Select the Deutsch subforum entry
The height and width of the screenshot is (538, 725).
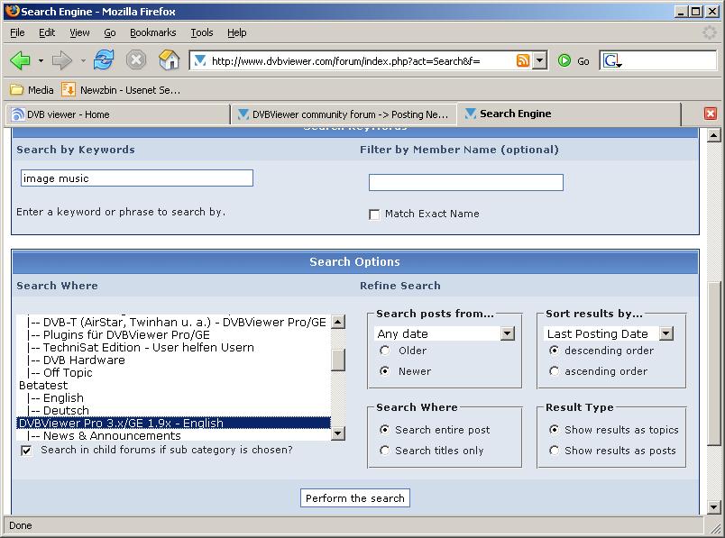[174, 410]
